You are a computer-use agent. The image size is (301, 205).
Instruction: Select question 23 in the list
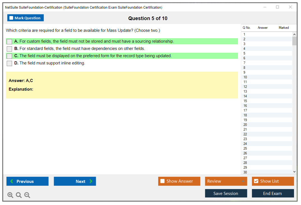point(267,139)
